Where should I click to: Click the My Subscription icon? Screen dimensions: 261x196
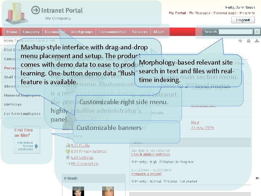click(68, 164)
